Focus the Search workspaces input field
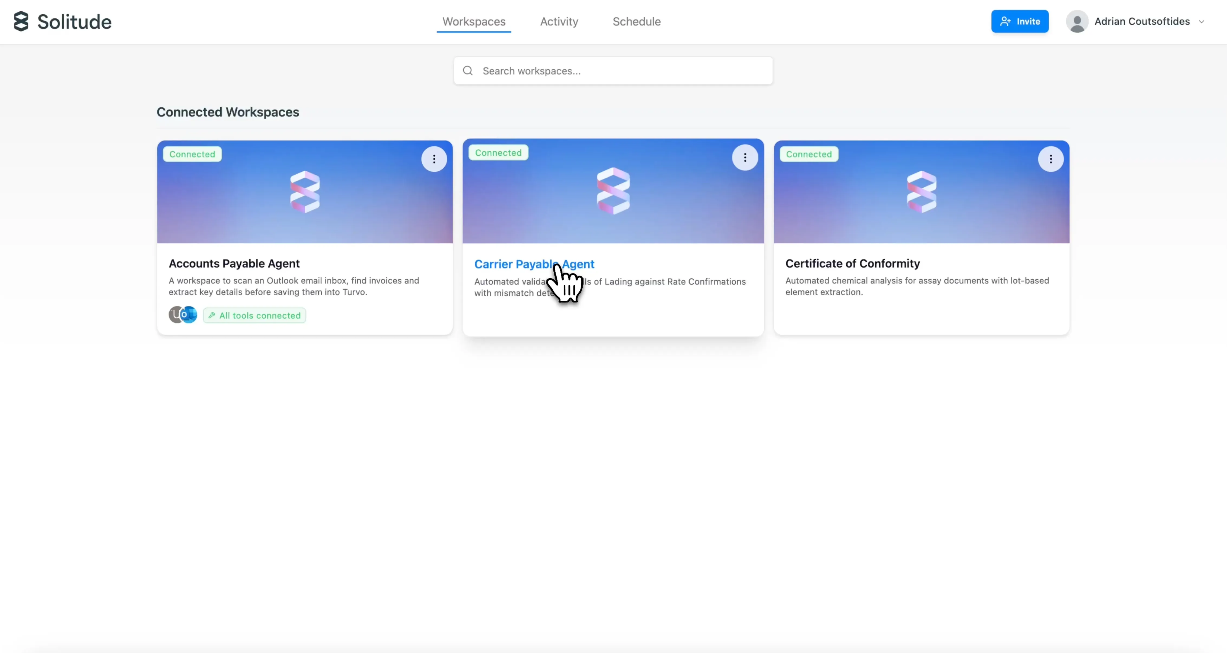Screen dimensions: 1227x653 click(619, 71)
